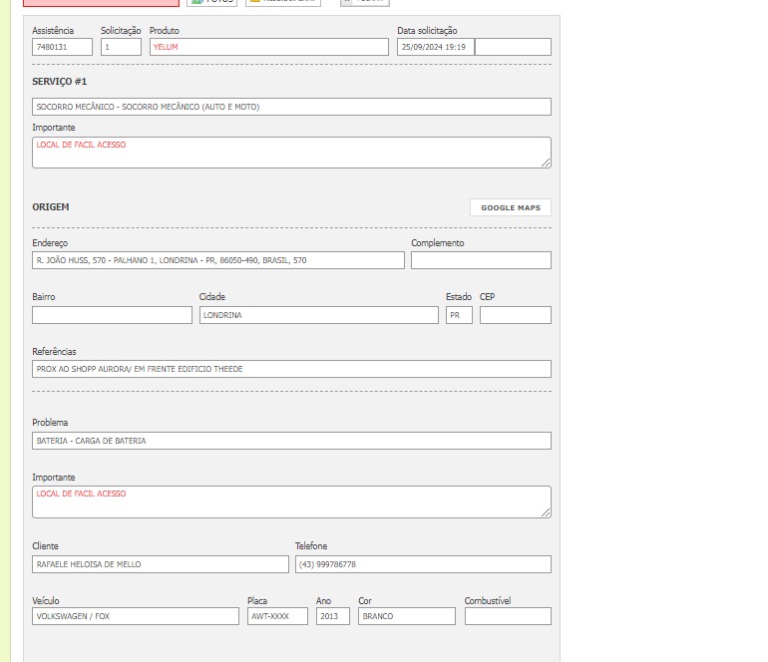Click the ORIGEM section heading
Screen dimensions: 768x662
(51, 207)
